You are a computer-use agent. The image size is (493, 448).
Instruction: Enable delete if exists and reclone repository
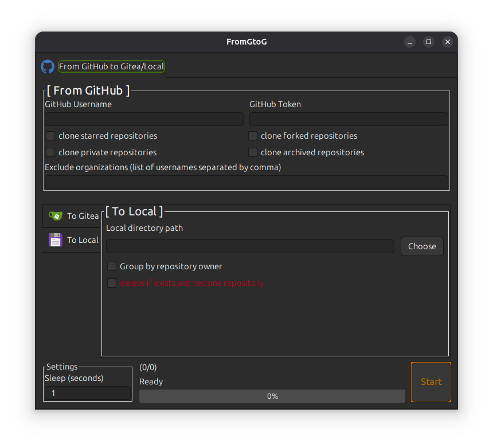(112, 283)
